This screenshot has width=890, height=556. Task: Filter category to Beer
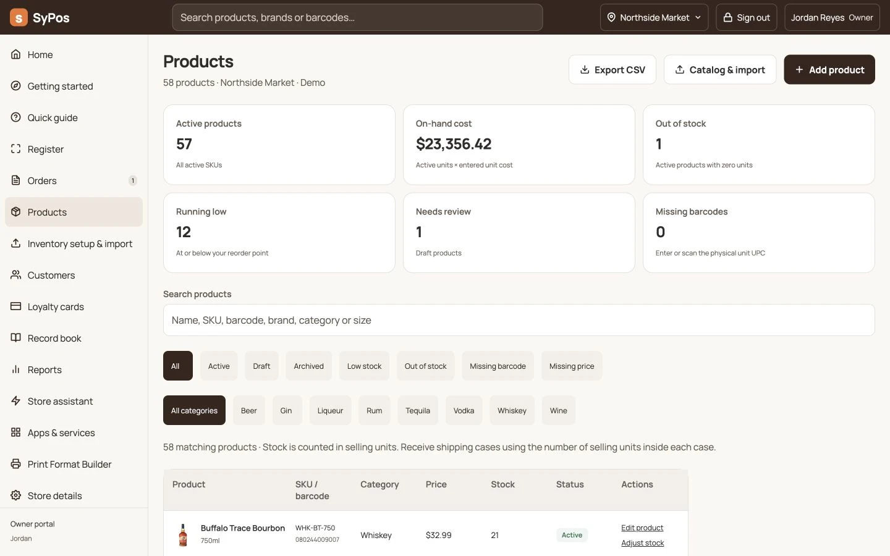(x=249, y=410)
